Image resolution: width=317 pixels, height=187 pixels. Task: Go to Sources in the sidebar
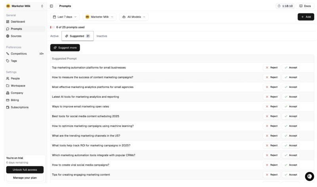tap(16, 36)
